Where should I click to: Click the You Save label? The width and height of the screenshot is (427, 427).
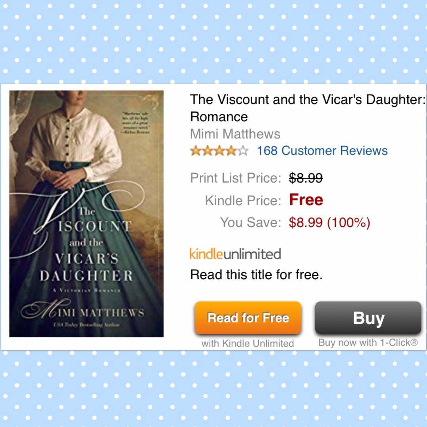pos(251,222)
